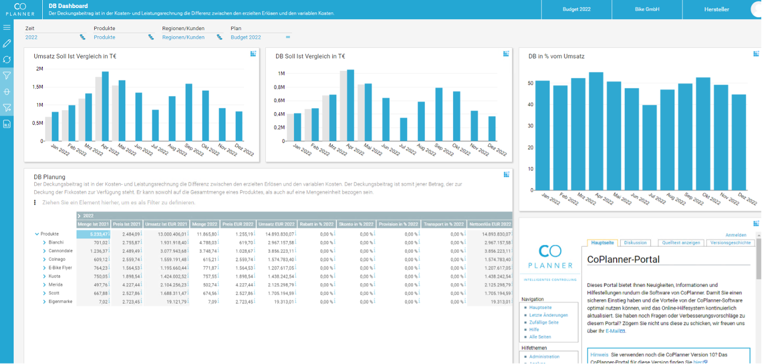The height and width of the screenshot is (364, 762).
Task: Click the pencil edit icon in sidebar
Action: tap(7, 43)
